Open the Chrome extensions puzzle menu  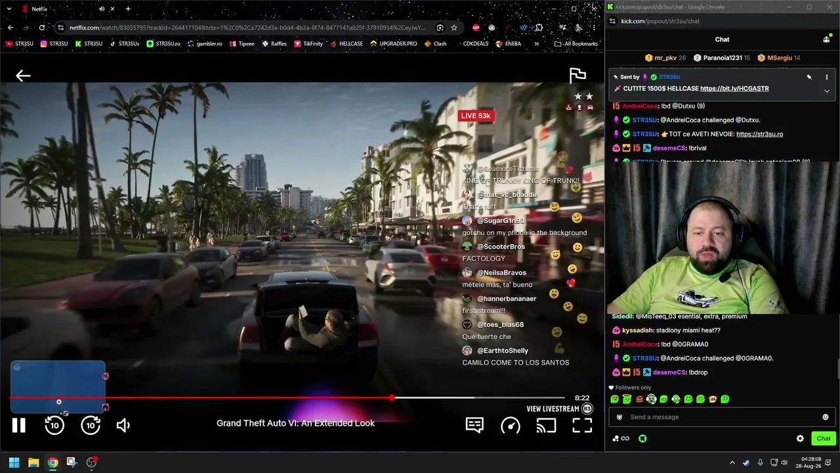tap(539, 28)
